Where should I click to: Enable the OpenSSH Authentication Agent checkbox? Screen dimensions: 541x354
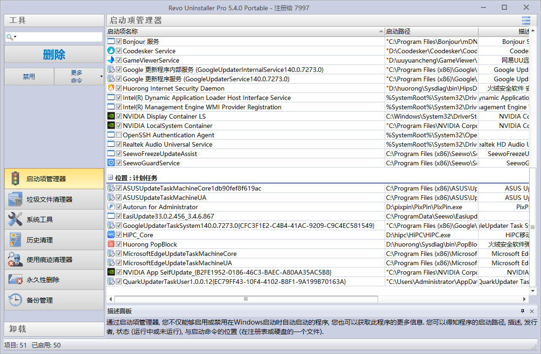tap(119, 135)
